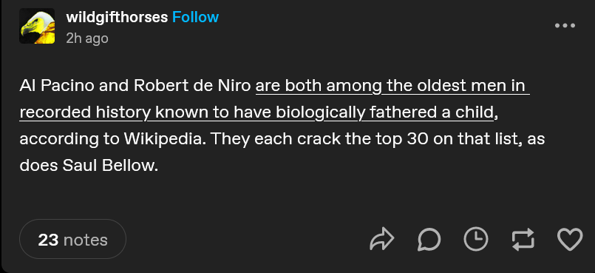Open the post permalink via 2h ago
Viewport: 595px width, 273px height.
click(87, 38)
